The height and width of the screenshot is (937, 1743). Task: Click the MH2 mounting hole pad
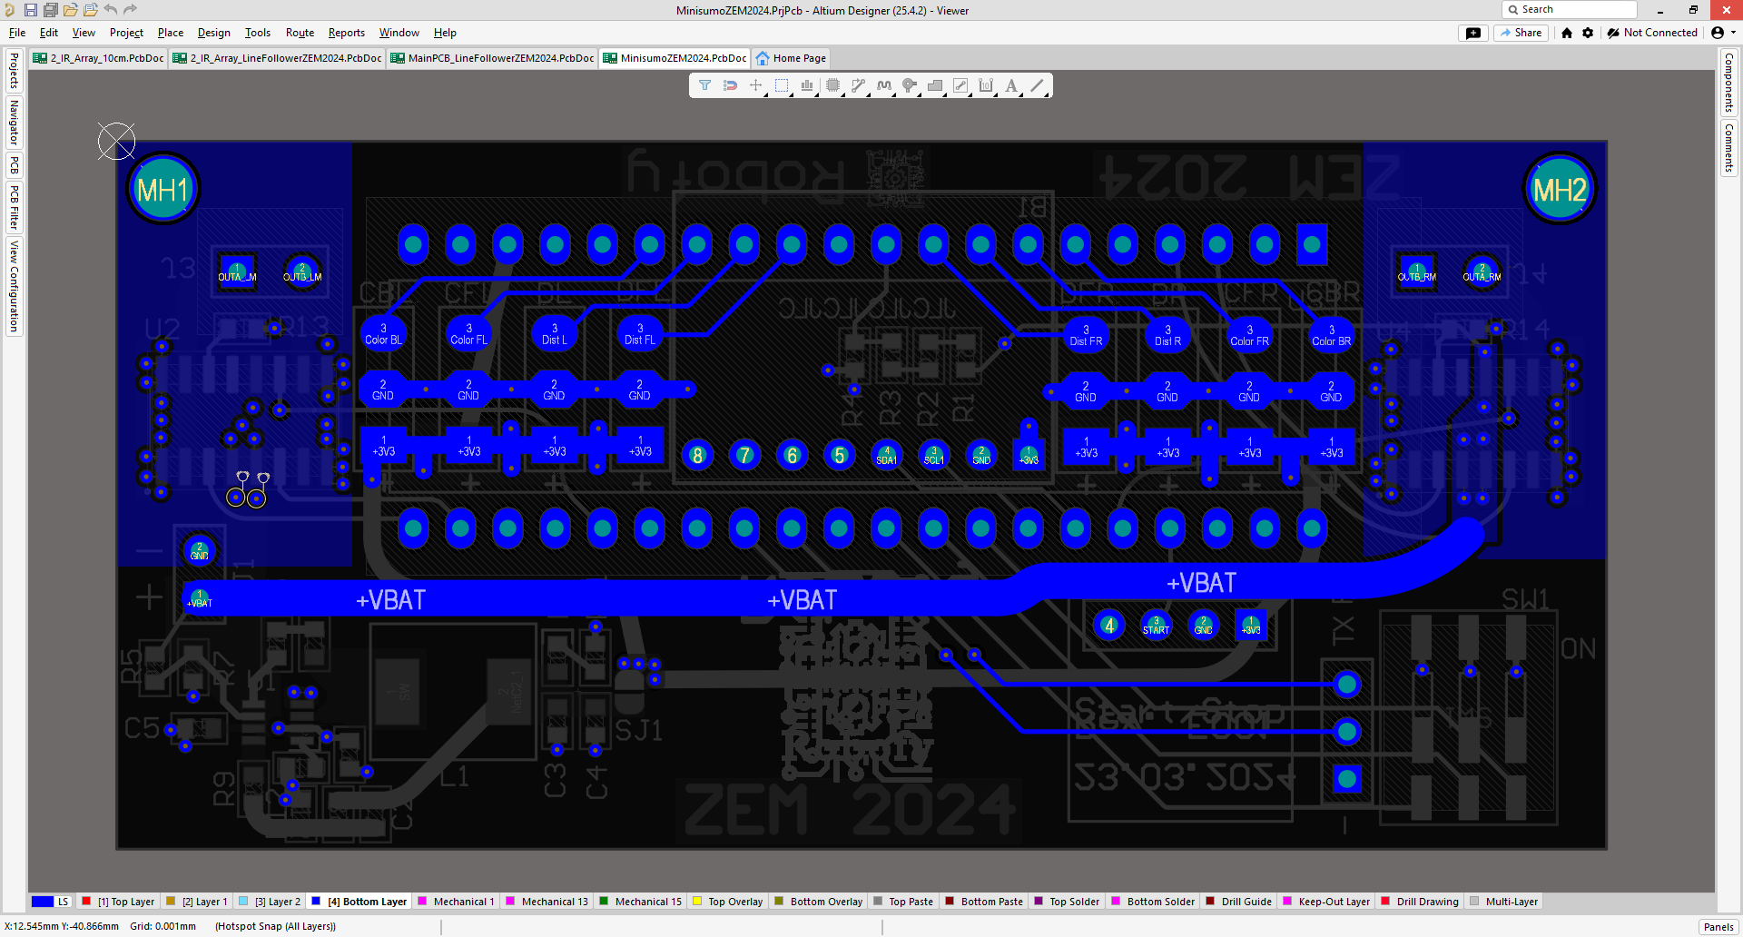click(1560, 190)
